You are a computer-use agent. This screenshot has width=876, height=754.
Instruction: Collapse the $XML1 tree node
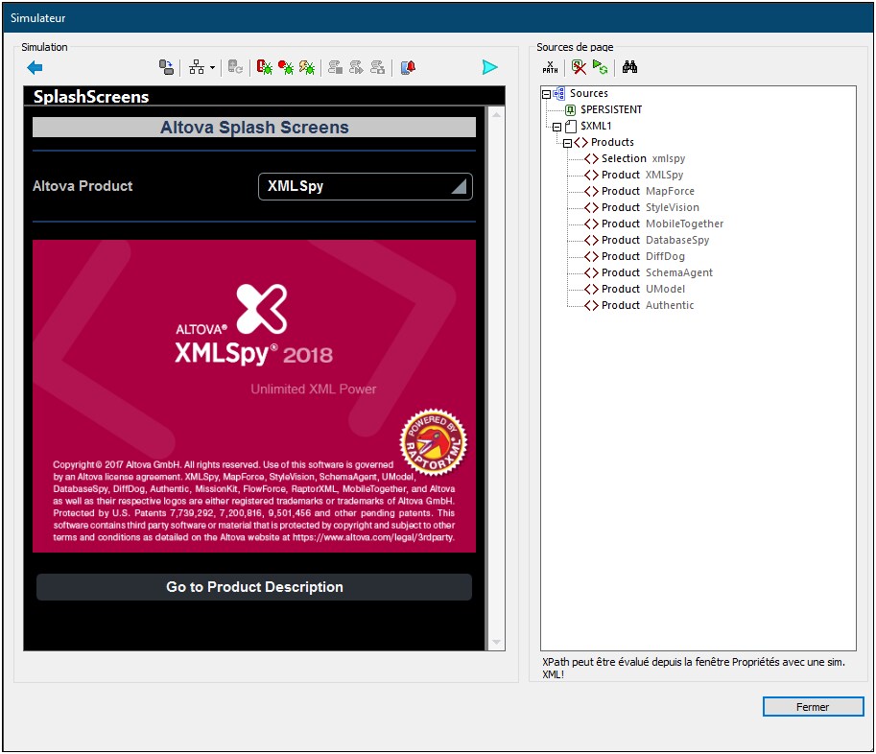coord(557,128)
